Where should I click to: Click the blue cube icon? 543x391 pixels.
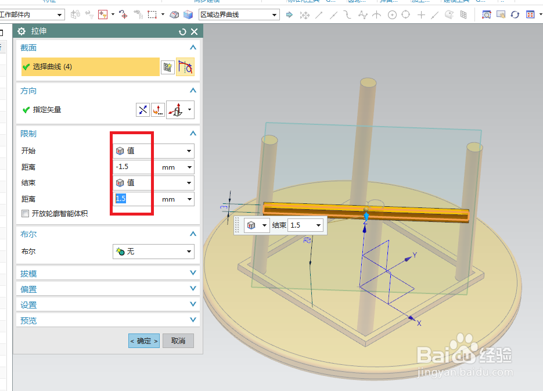pos(188,15)
